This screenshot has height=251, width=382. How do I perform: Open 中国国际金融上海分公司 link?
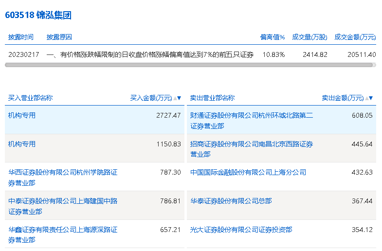pos(248,172)
